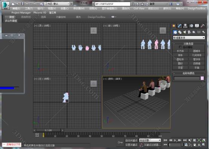Go to the start frame of animation
This screenshot has height=149, width=209.
[x=165, y=140]
